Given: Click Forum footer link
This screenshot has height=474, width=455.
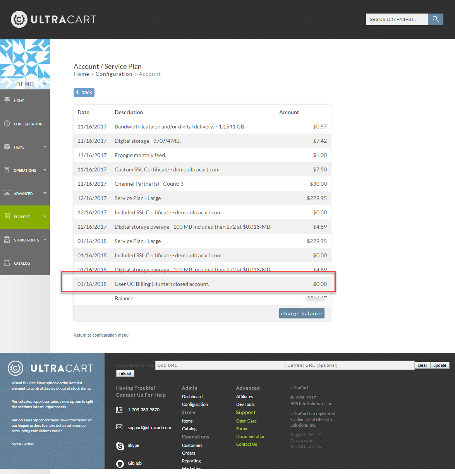Looking at the screenshot, I should [x=242, y=429].
